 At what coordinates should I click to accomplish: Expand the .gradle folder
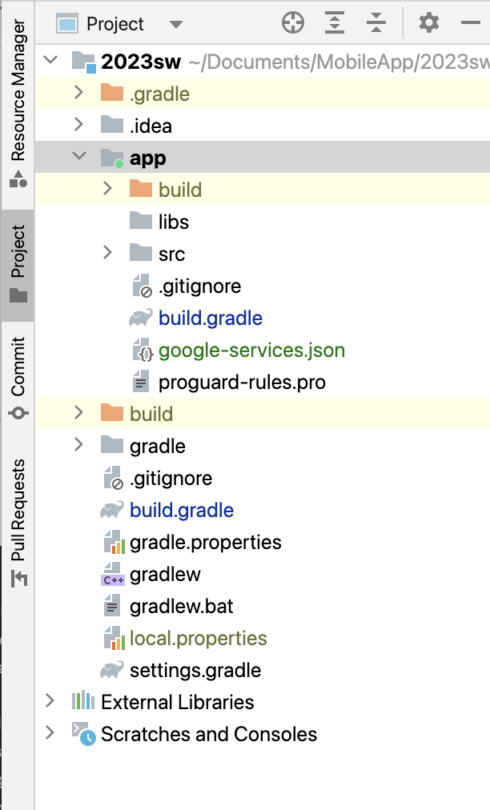point(78,94)
